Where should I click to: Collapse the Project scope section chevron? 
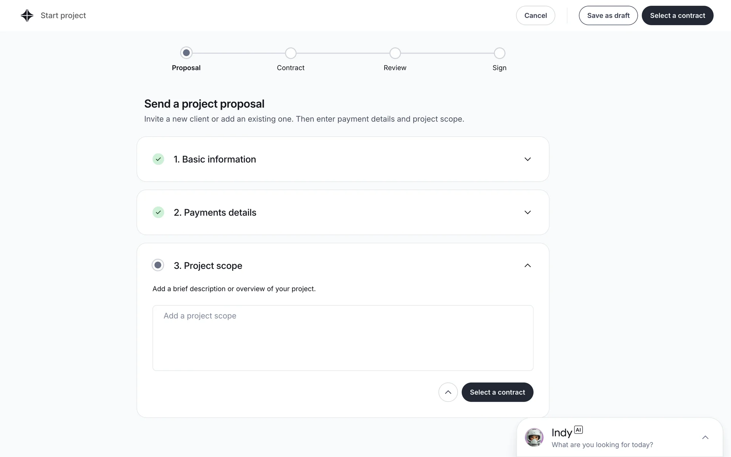point(528,265)
